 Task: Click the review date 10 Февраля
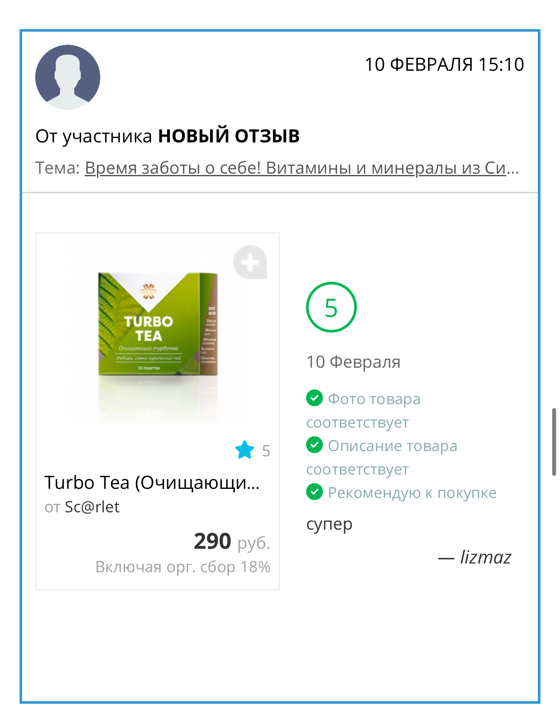[x=353, y=362]
